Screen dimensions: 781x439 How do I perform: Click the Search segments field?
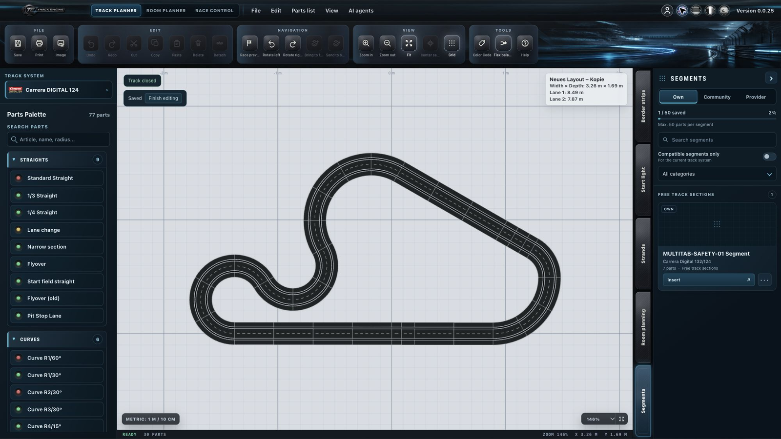click(717, 140)
